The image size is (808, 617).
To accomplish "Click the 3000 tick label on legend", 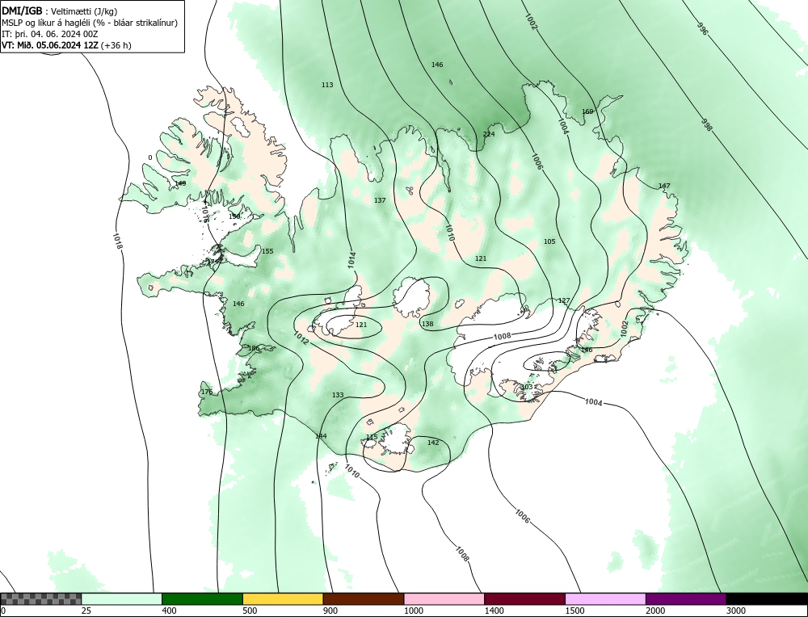I will click(x=736, y=611).
